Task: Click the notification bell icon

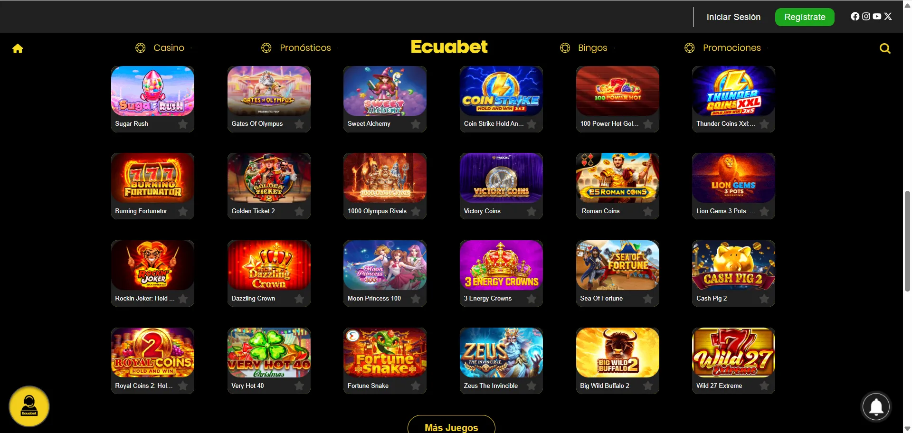Action: tap(876, 407)
